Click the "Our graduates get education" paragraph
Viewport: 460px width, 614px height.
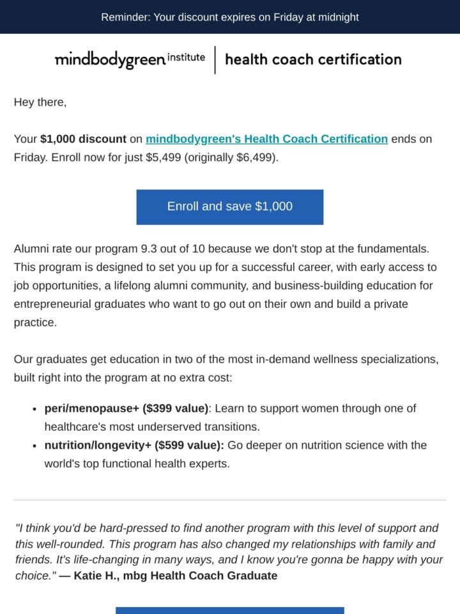pos(226,368)
